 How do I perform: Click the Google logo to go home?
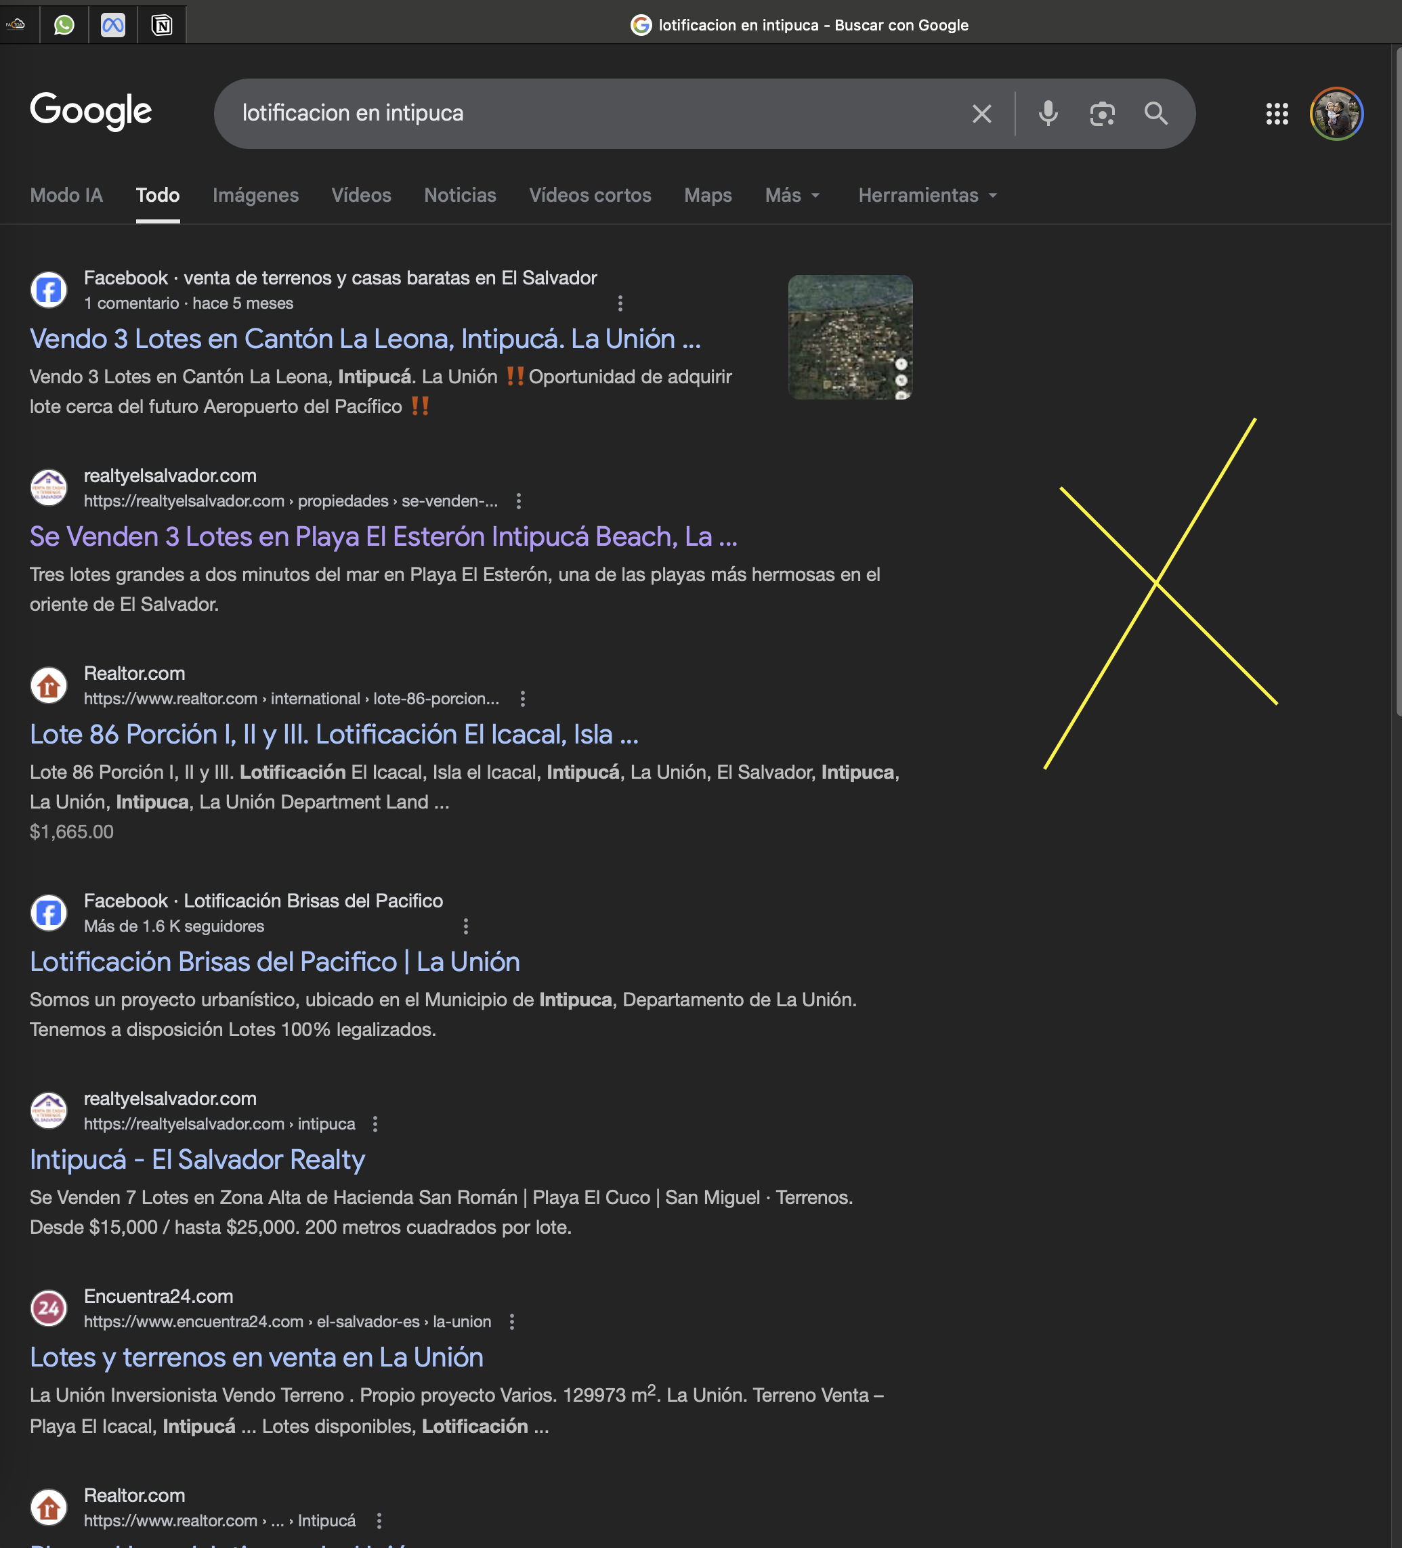(x=91, y=112)
